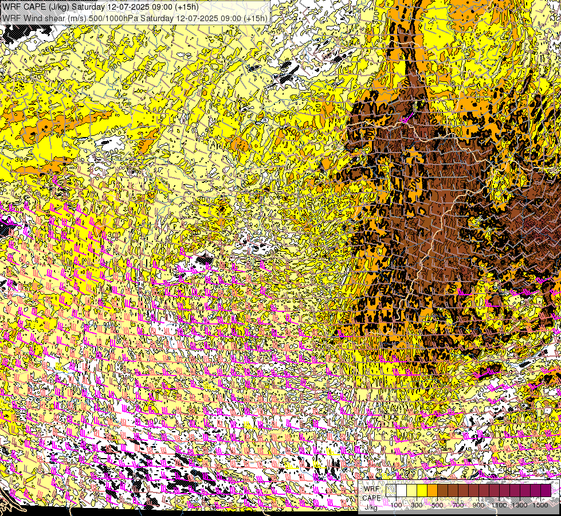Click the '700' legend value
Image resolution: width=561 pixels, height=516 pixels.
point(458,505)
